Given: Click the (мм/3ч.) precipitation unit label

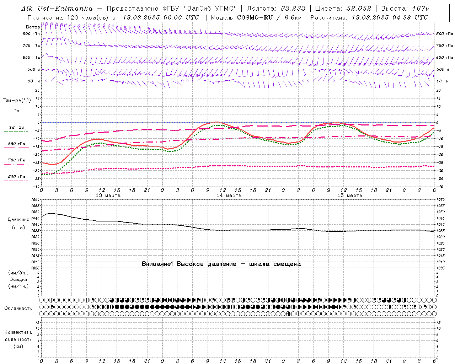Looking at the screenshot, I should click(x=18, y=273).
